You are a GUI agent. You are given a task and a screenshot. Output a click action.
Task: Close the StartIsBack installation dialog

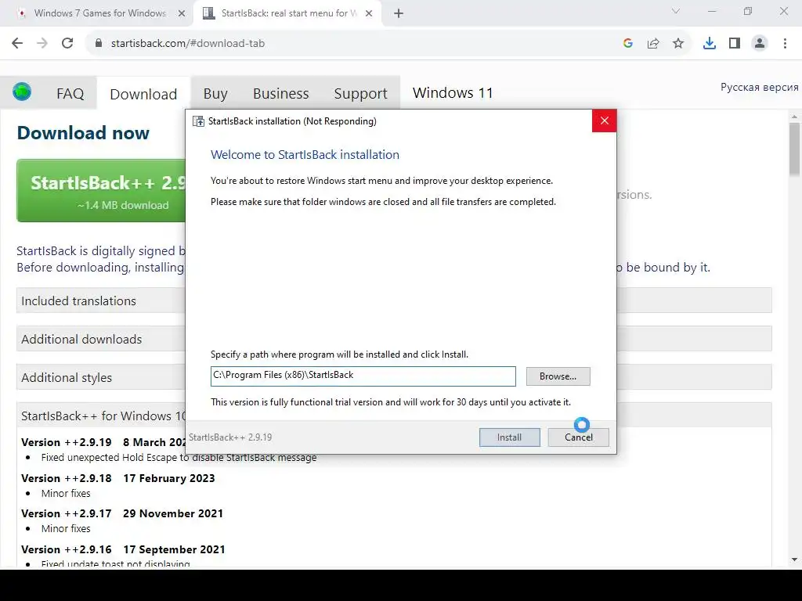point(604,121)
